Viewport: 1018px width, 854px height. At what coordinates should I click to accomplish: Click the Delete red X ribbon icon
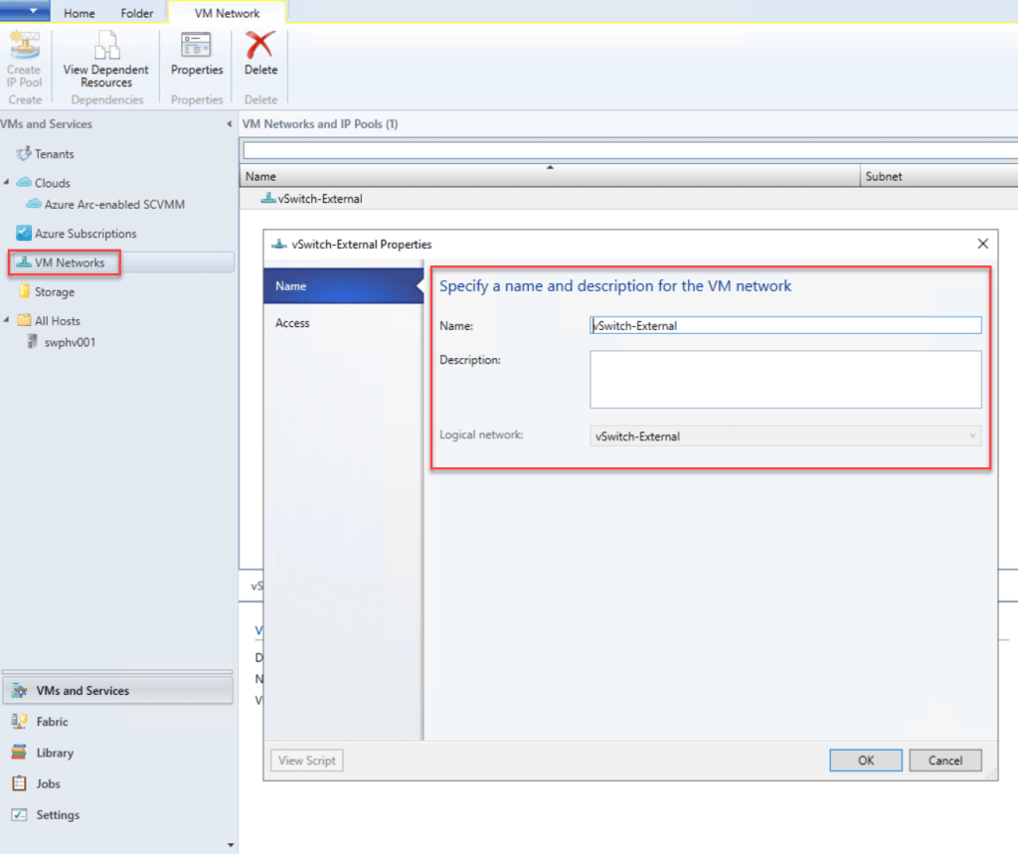click(260, 47)
